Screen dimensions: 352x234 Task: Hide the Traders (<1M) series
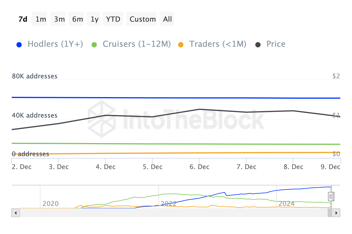point(218,44)
